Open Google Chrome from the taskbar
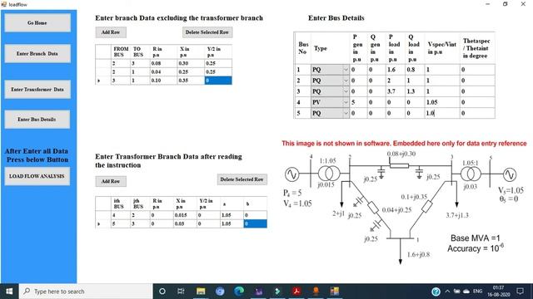The width and height of the screenshot is (533, 299). pos(220,292)
